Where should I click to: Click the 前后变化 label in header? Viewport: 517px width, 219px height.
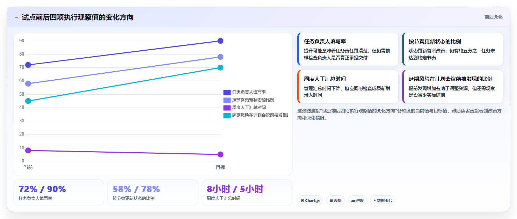(493, 17)
